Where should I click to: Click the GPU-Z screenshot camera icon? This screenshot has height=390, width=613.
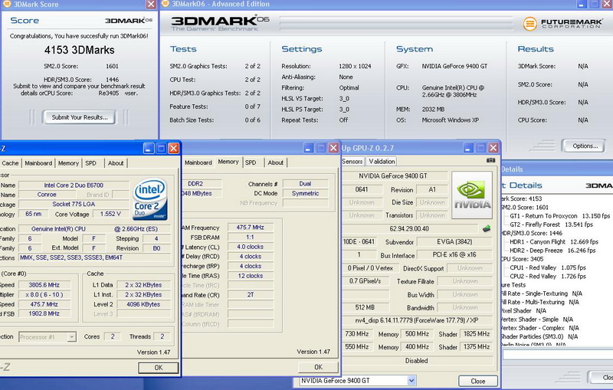coord(490,160)
